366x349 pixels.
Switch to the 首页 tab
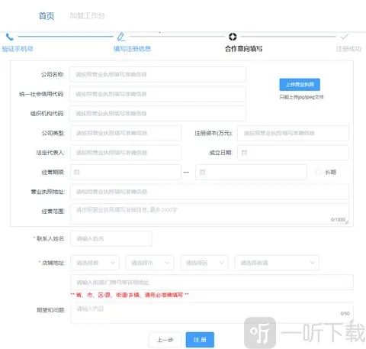47,16
